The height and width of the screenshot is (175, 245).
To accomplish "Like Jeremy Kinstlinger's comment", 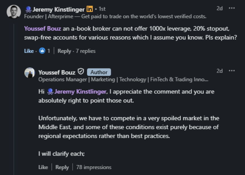I will tap(28, 51).
